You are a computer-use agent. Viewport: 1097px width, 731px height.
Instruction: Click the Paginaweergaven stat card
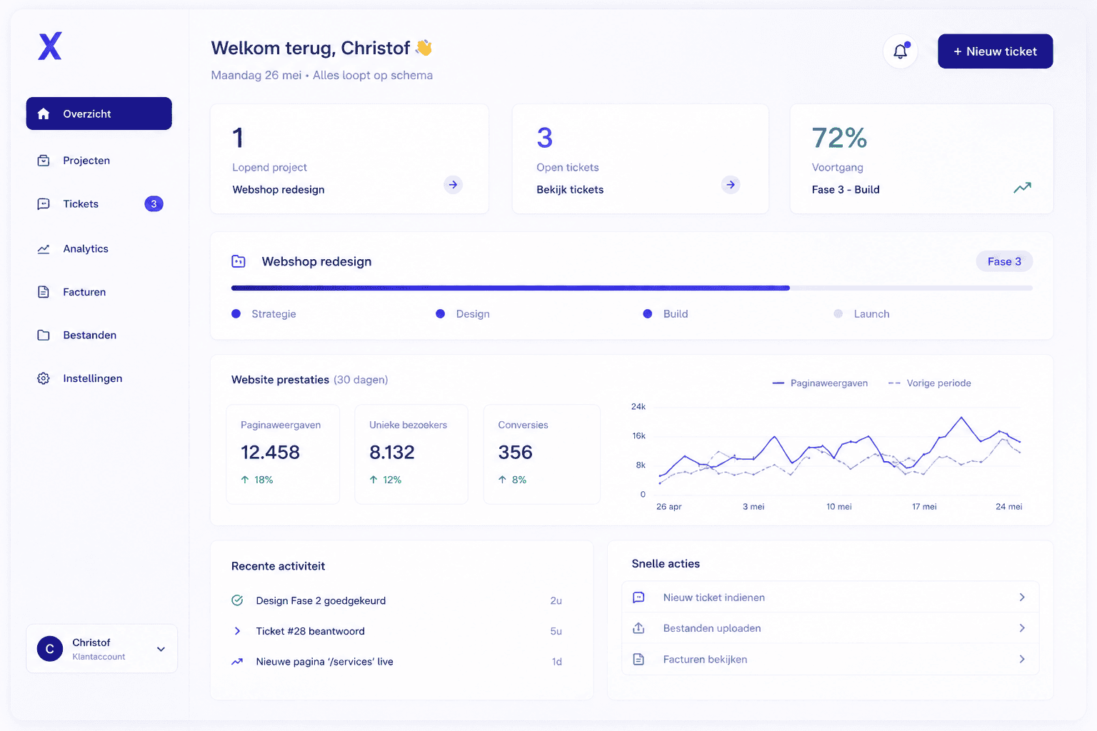pos(283,454)
